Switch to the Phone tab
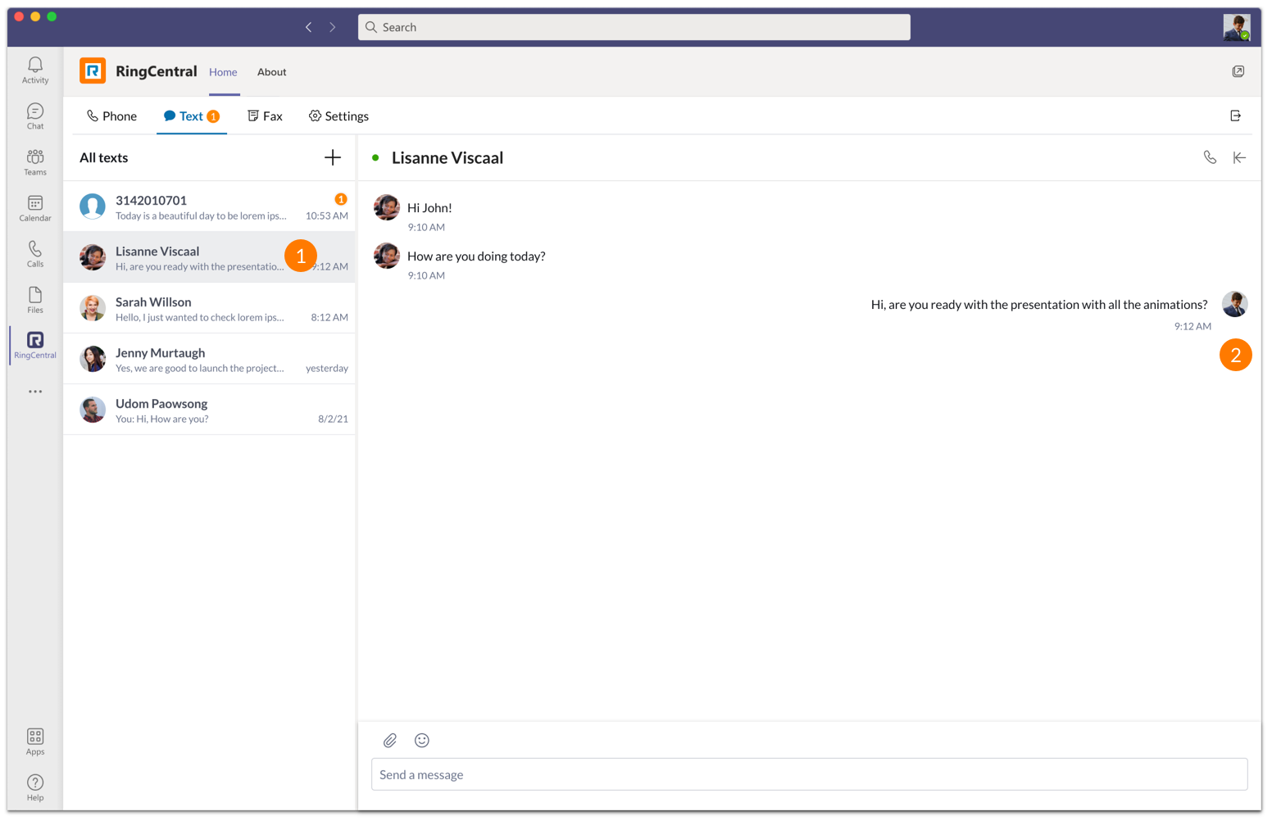This screenshot has height=821, width=1272. 112,116
